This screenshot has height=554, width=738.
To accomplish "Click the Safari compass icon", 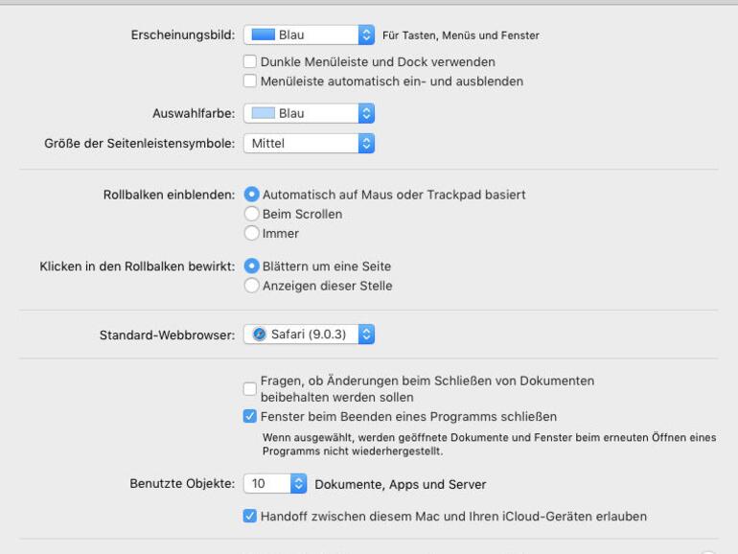I will 260,335.
